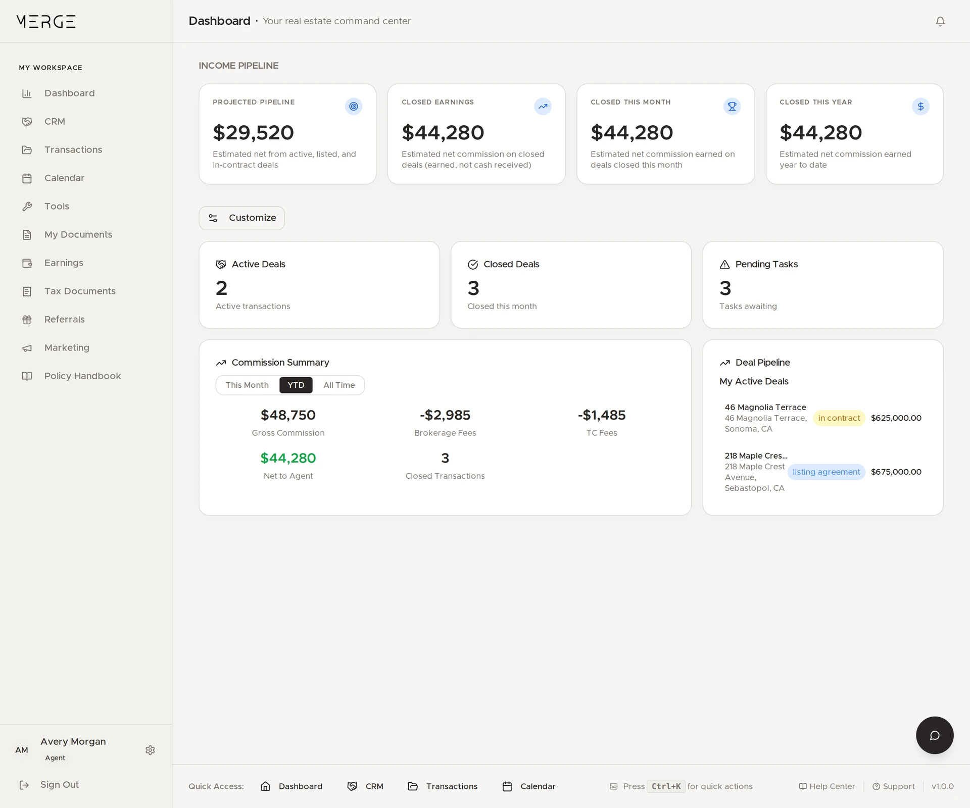The height and width of the screenshot is (808, 970).
Task: Click the Closed This Year dollar icon
Action: pos(920,107)
